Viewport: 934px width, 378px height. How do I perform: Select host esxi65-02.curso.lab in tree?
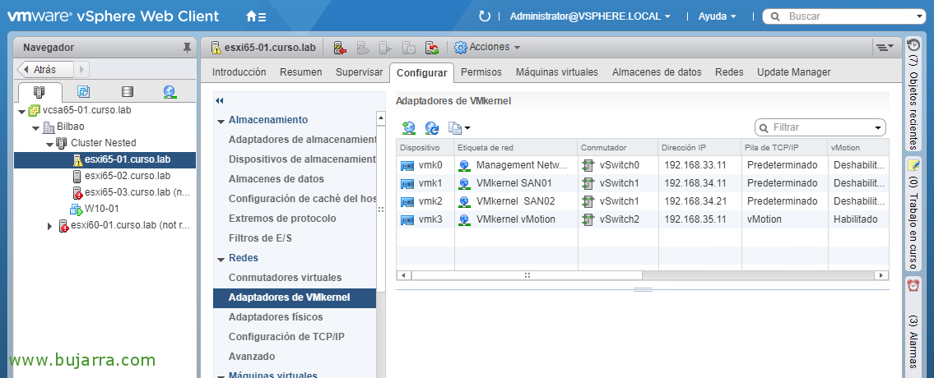[x=128, y=176]
